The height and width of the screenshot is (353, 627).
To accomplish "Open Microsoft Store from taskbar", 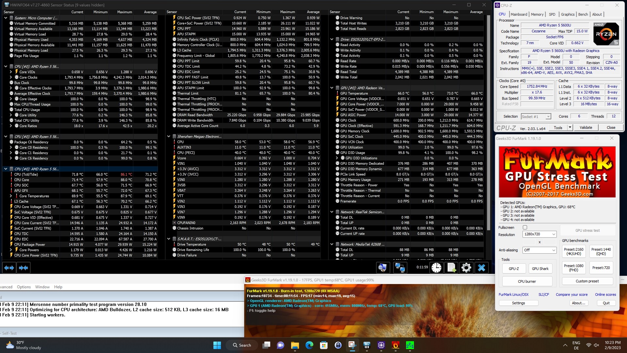I will tap(324, 345).
